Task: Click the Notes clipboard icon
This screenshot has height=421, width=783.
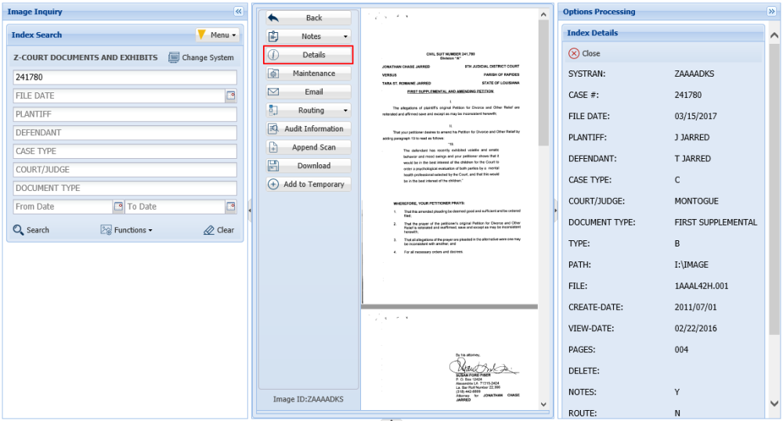Action: coord(273,37)
